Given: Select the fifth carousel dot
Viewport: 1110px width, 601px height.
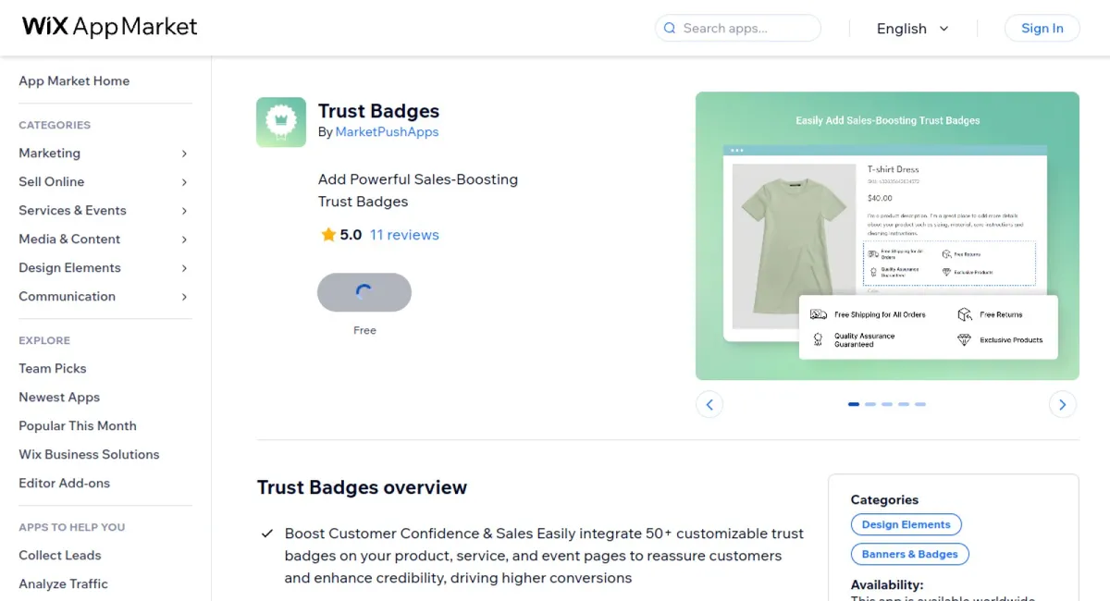Looking at the screenshot, I should coord(920,404).
